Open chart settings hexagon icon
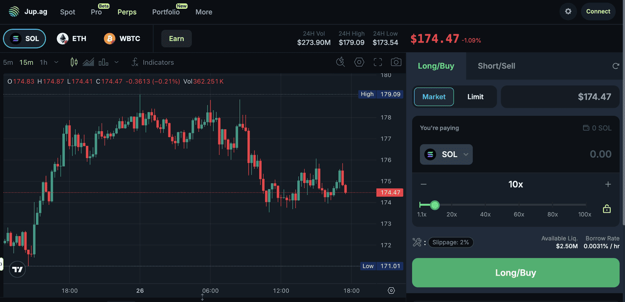This screenshot has height=302, width=625. coord(359,62)
